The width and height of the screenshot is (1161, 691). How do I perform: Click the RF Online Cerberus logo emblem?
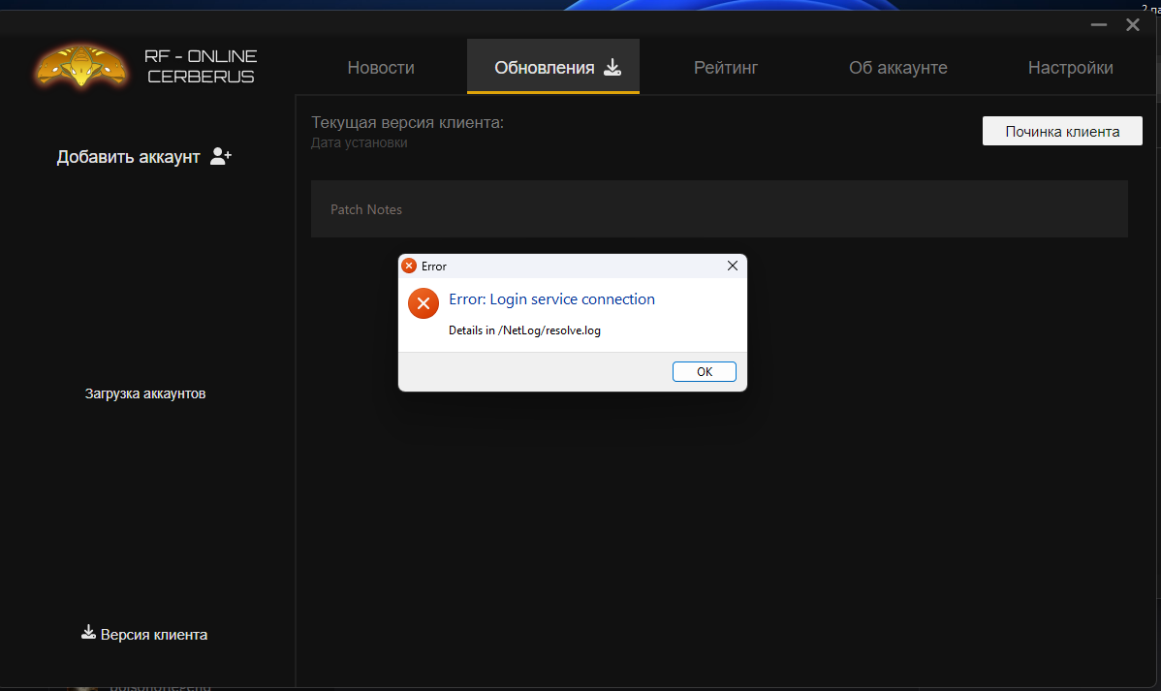click(81, 66)
